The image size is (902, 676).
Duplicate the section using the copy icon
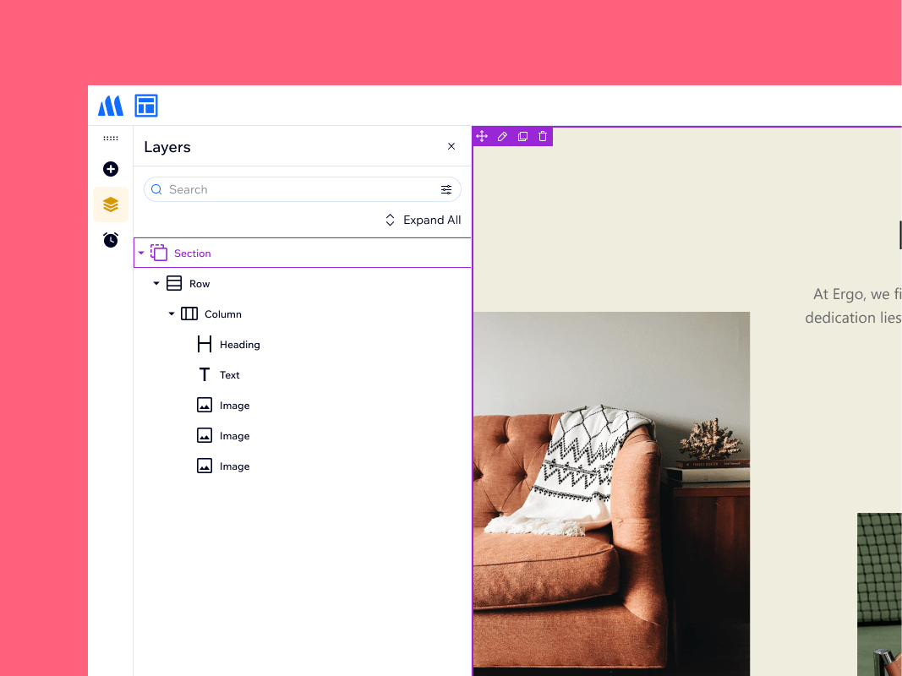click(522, 136)
